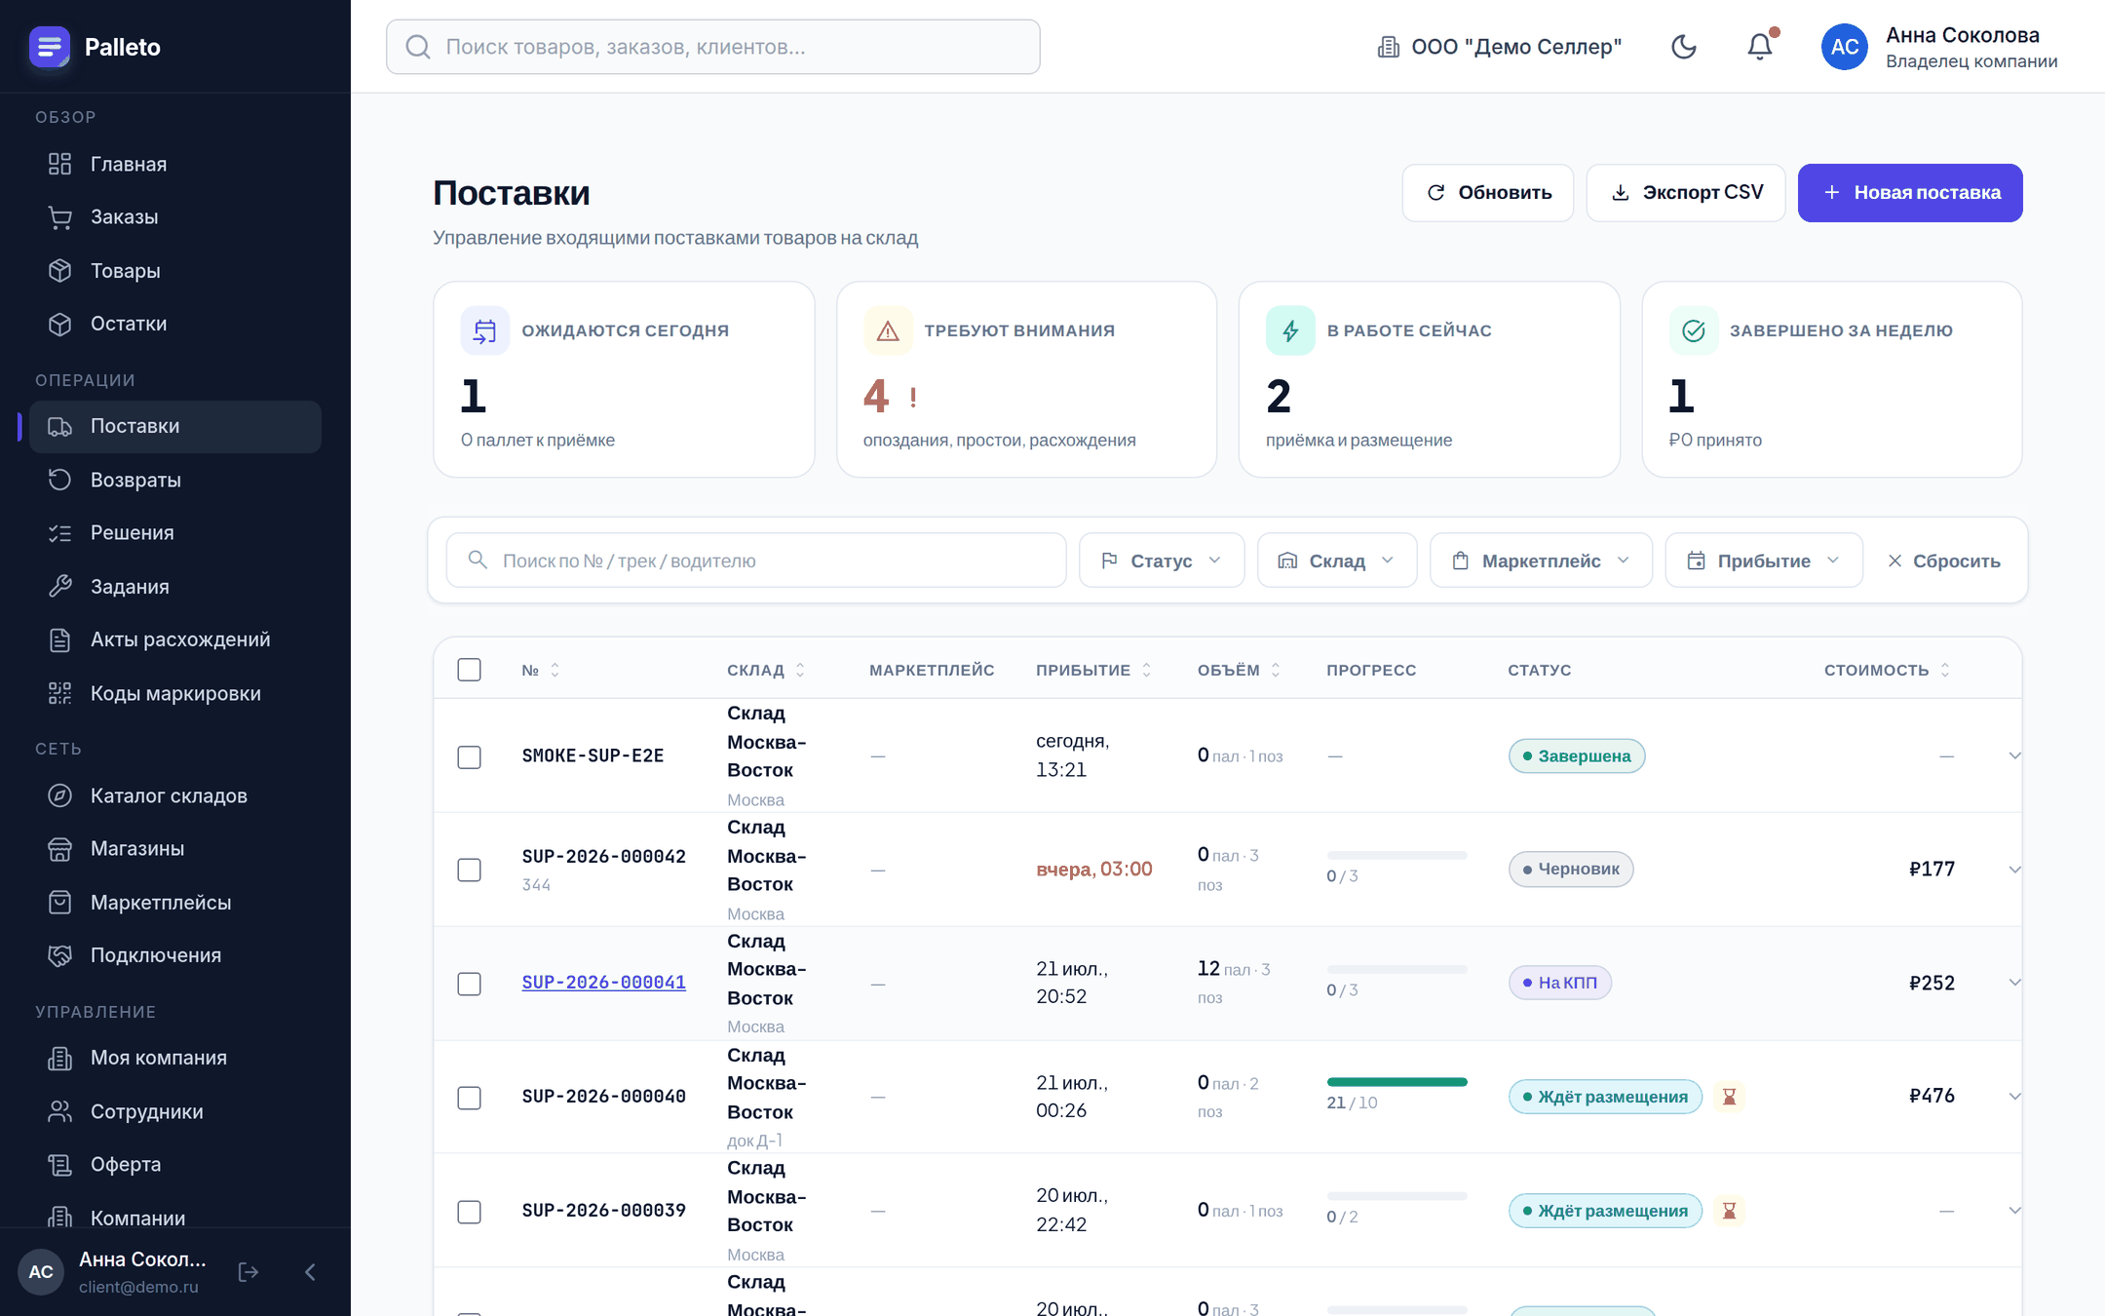Open the SUP-2026-000041 supply link

[603, 983]
